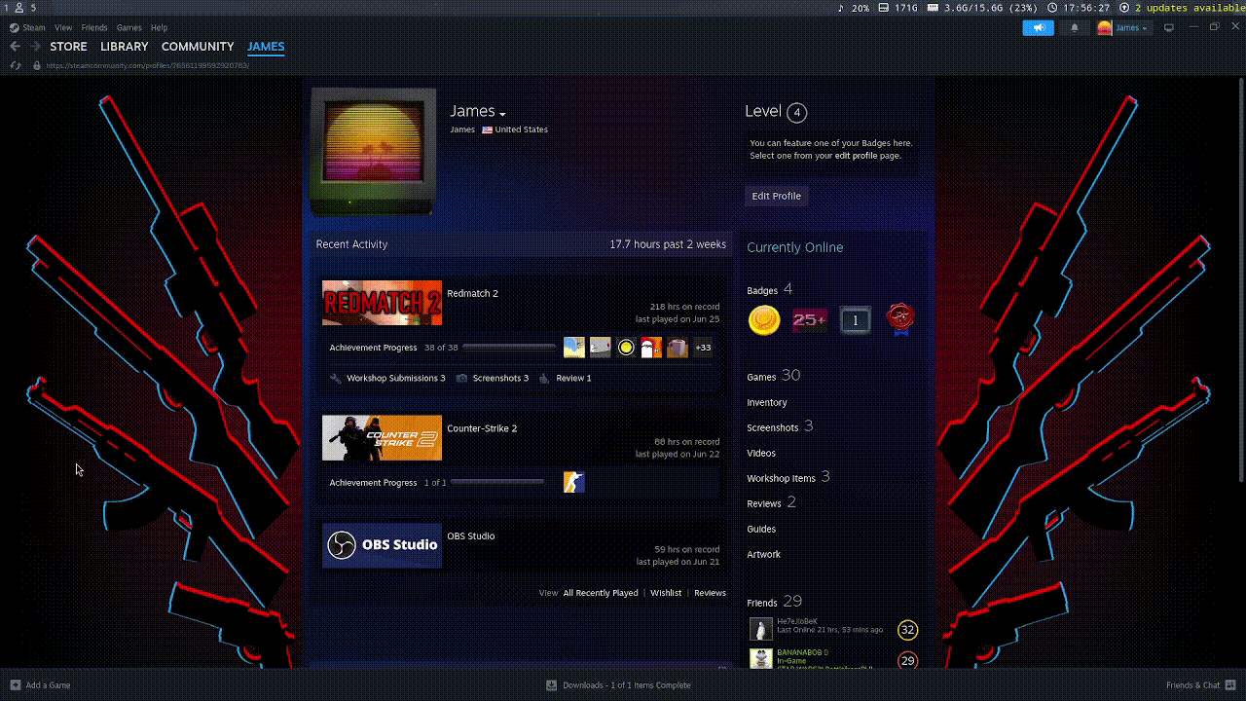The image size is (1246, 701).
Task: Click the number 1 badge
Action: (856, 319)
